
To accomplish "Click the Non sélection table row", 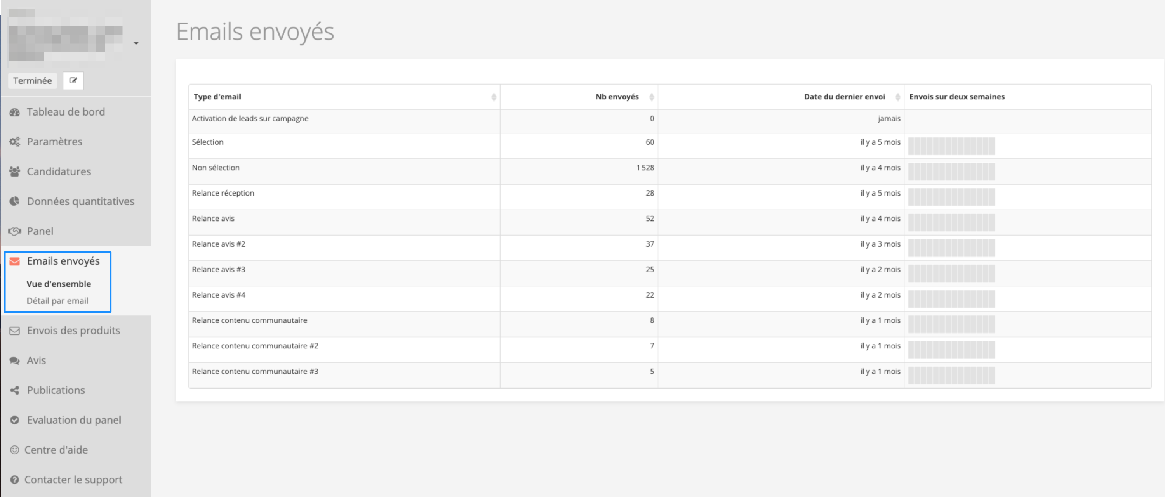I will coord(344,168).
